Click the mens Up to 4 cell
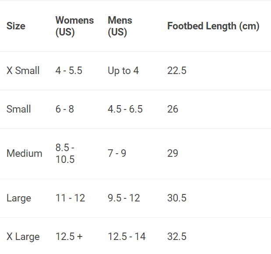 coord(123,71)
